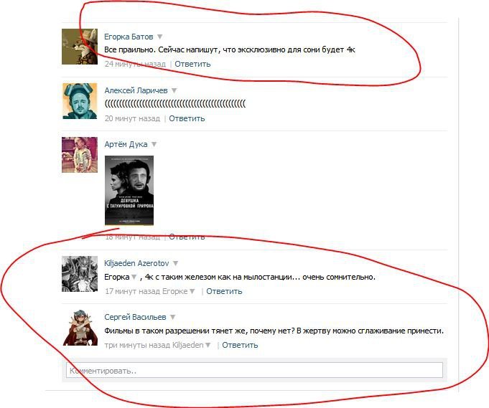Image resolution: width=489 pixels, height=408 pixels.
Task: Click Ответить under Сергей Васильев's comment
Action: coord(240,346)
